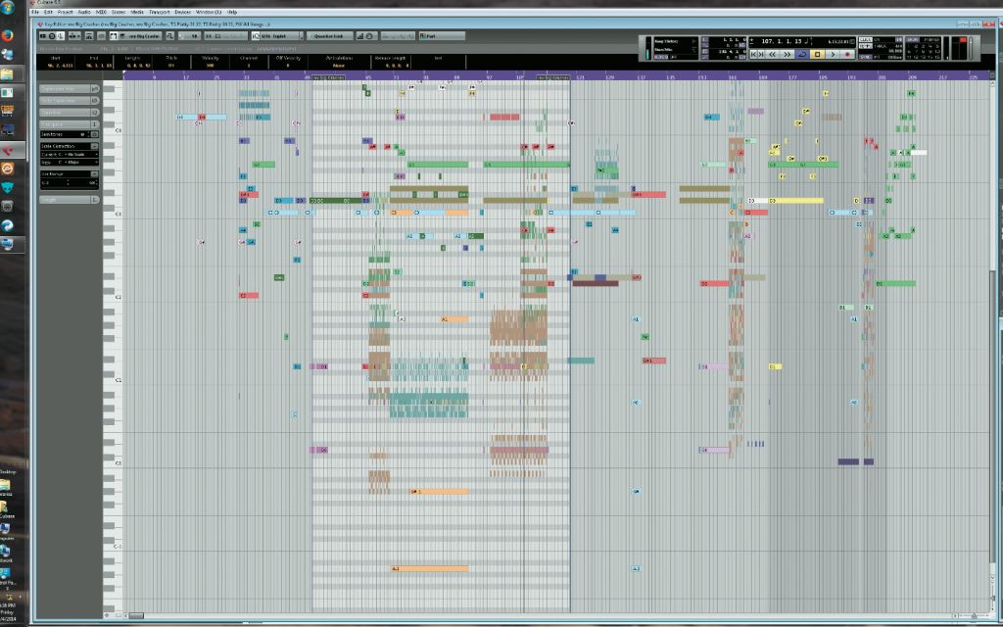Toggle the SYNC button in transport

click(x=866, y=57)
